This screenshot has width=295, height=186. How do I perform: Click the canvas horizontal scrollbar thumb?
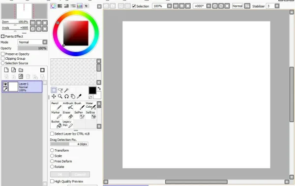[196, 182]
